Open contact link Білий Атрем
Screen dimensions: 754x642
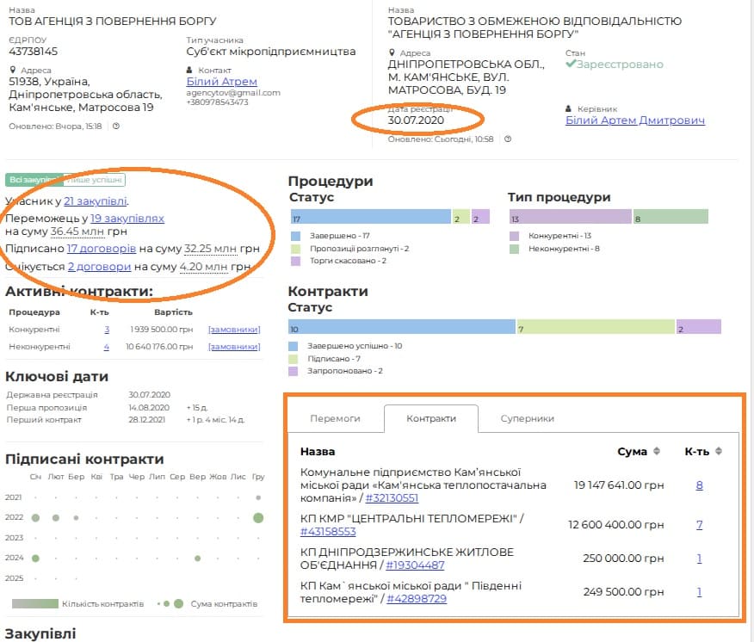[x=209, y=82]
